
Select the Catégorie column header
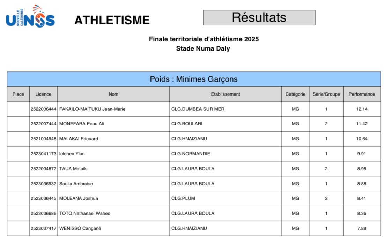coord(295,94)
